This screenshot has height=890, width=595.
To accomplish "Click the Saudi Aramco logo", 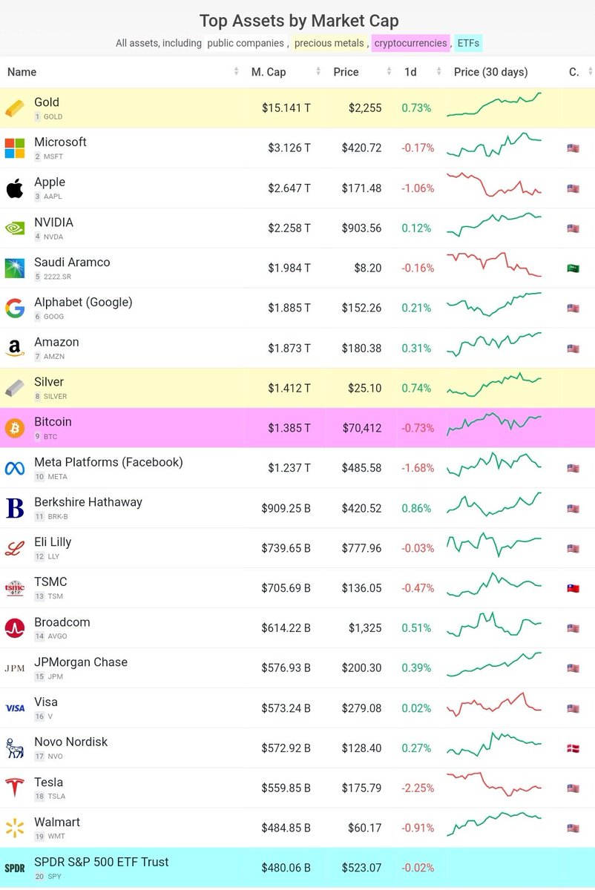I will click(x=15, y=268).
